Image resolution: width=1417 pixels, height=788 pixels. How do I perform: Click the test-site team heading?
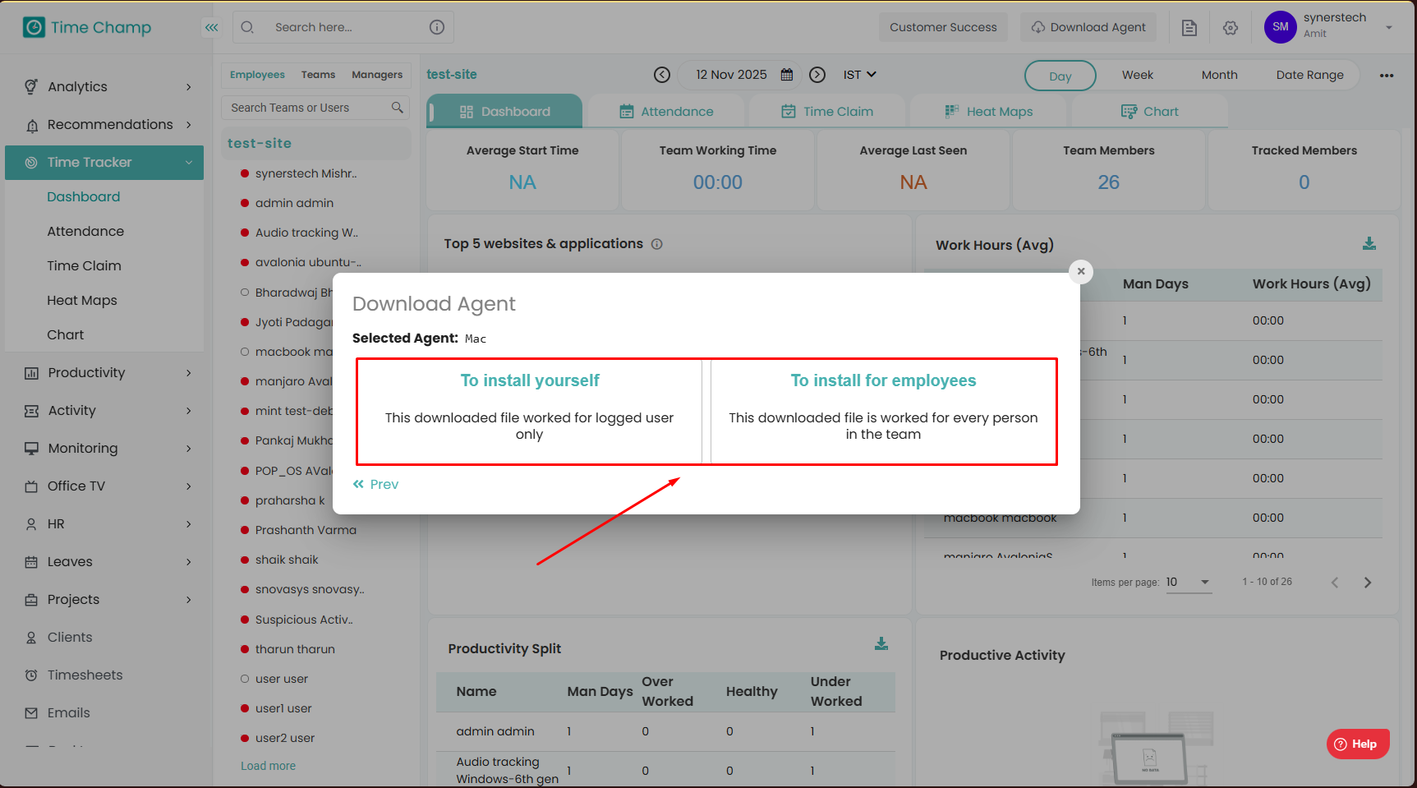tap(260, 143)
